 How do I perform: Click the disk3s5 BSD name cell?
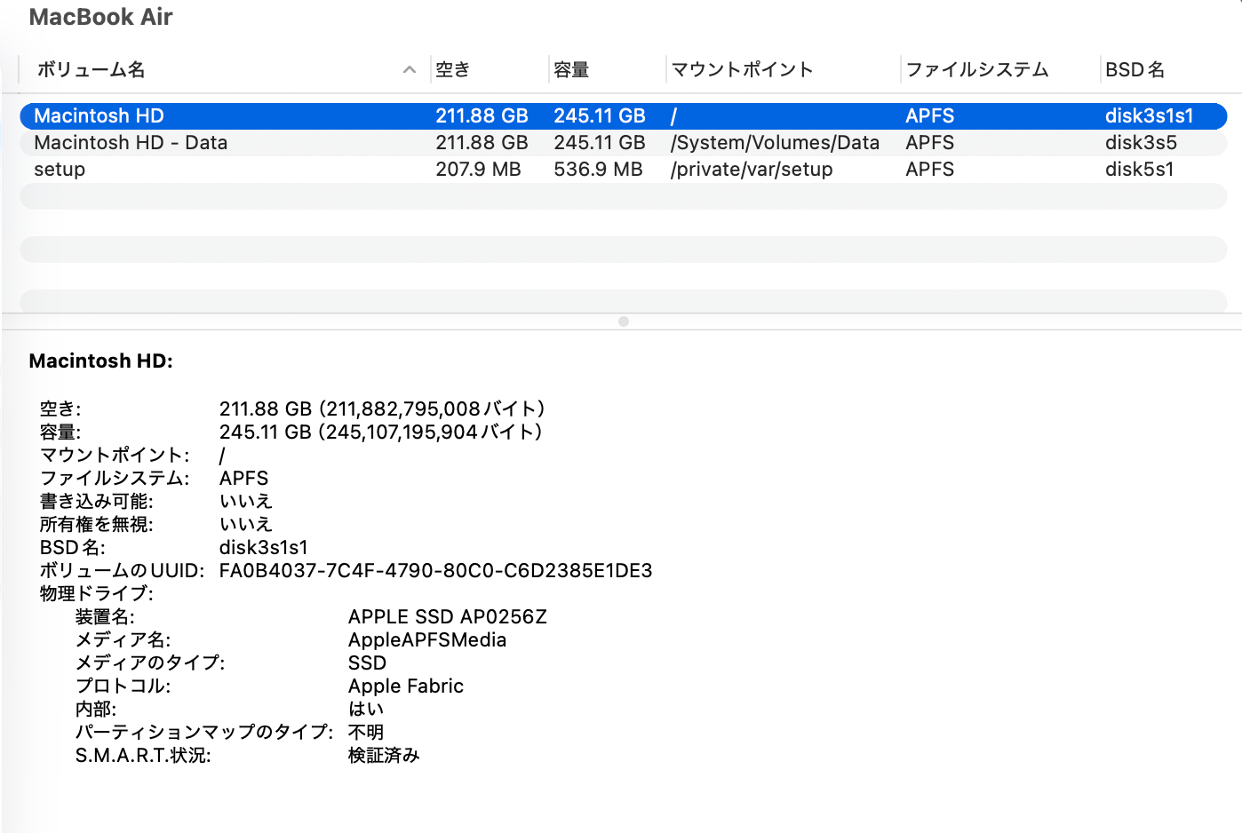(1141, 142)
